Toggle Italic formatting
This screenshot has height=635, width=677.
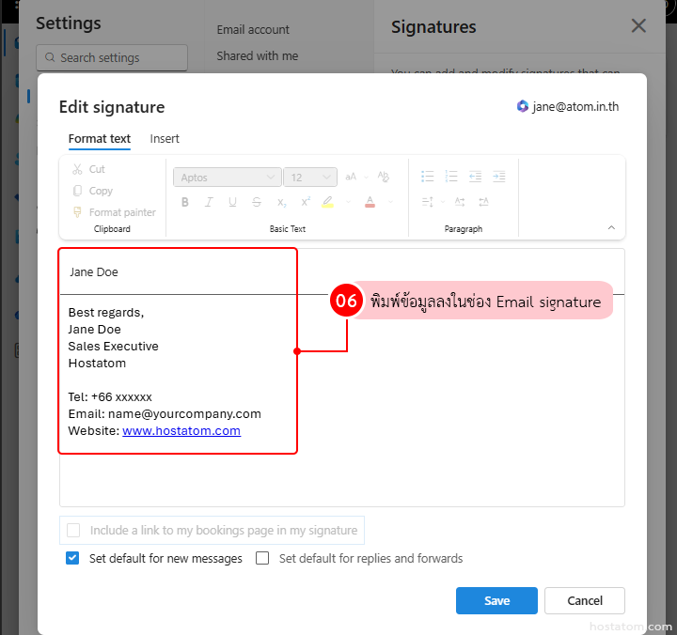(209, 202)
